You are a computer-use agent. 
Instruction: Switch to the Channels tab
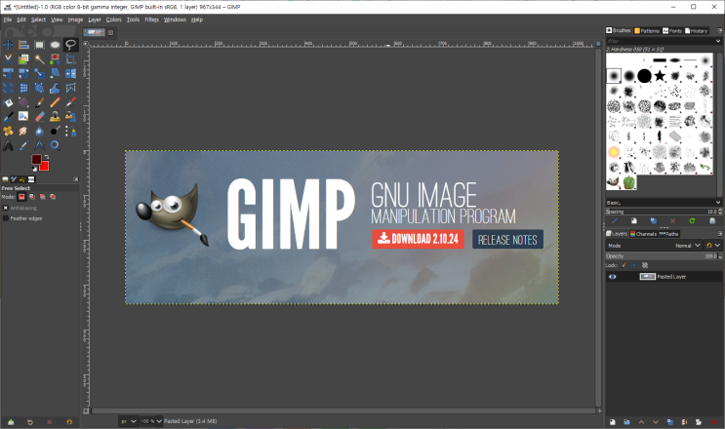[x=643, y=234]
